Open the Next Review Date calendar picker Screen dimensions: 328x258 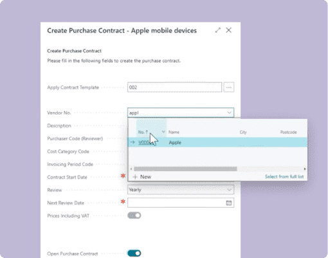229,203
